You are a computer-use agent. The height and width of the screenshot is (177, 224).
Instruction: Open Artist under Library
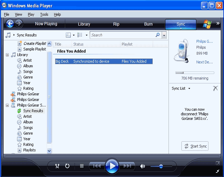(27, 60)
